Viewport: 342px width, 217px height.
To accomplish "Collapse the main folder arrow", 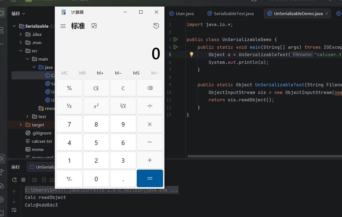I will [27, 59].
